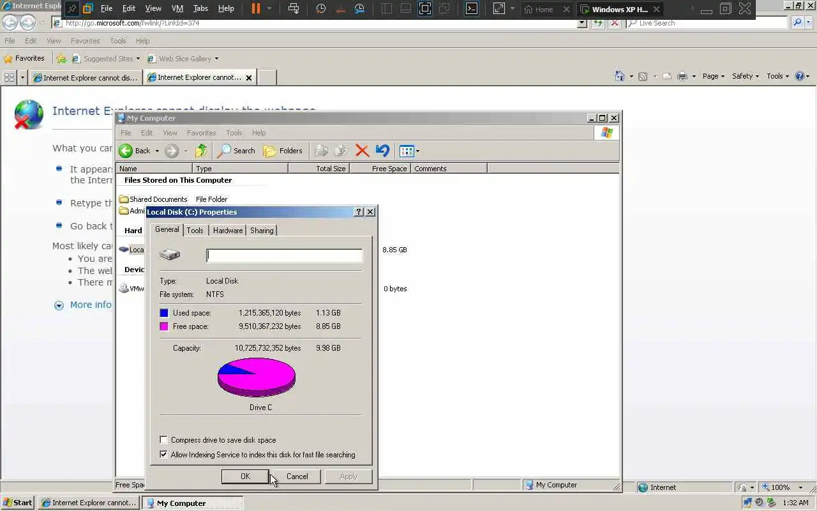Click the IE Feeds RSS icon
This screenshot has width=817, height=511.
[643, 76]
